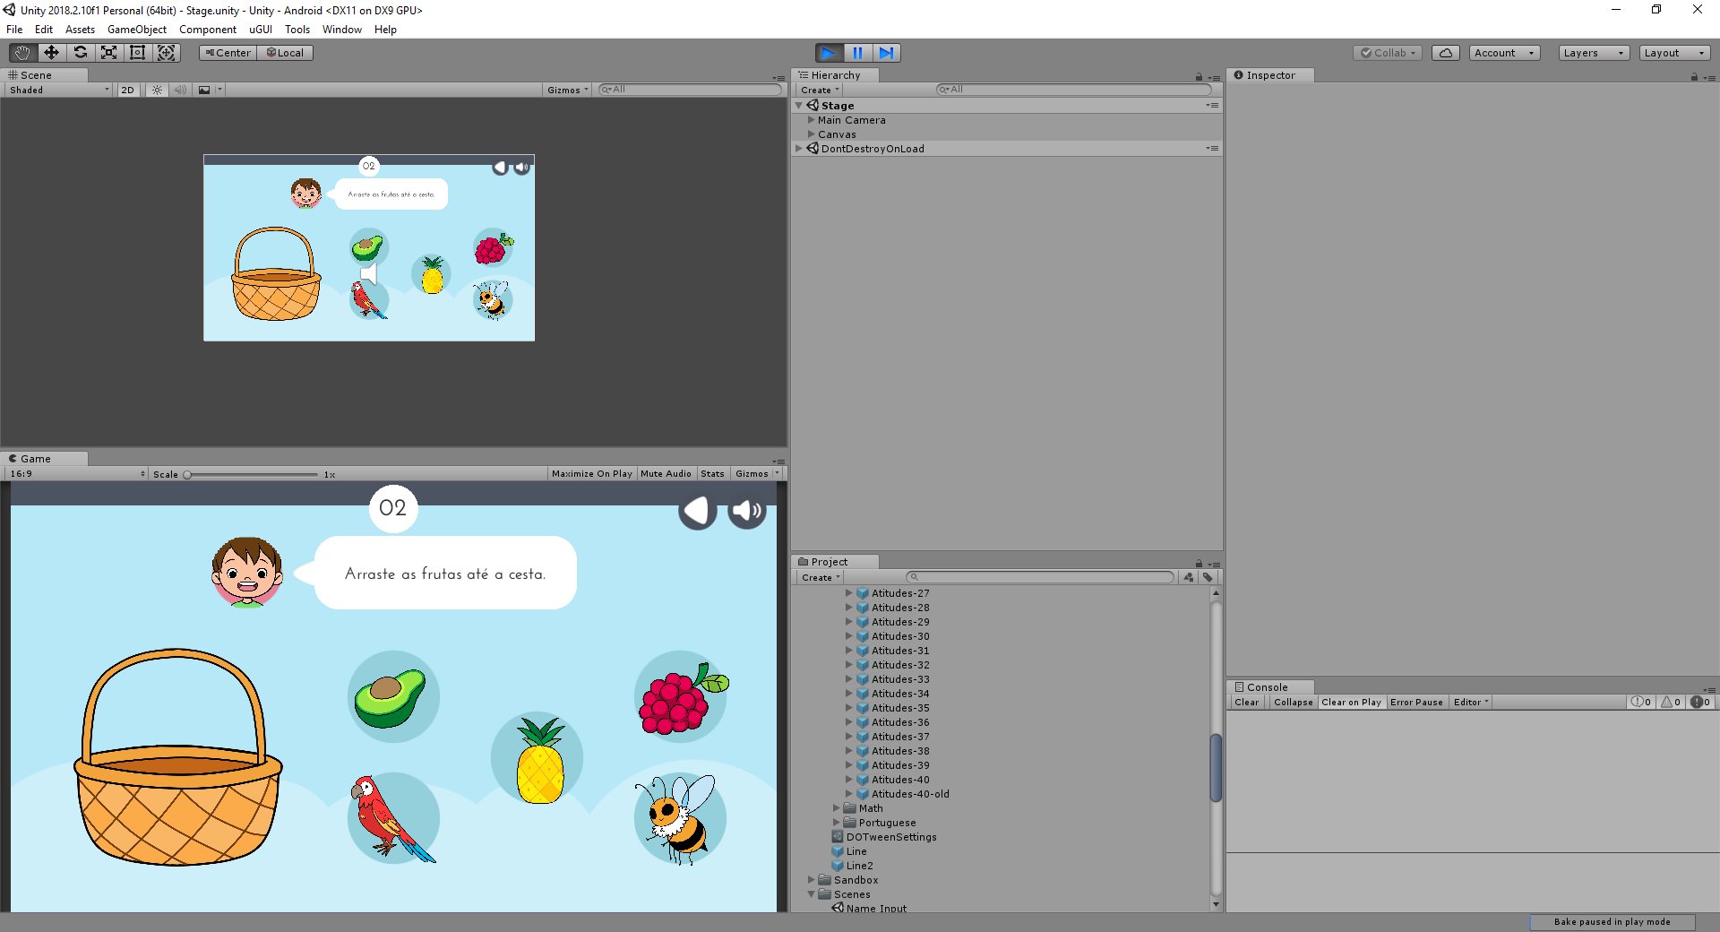Expand Main Camera in Hierarchy
Viewport: 1720px width, 932px height.
point(811,120)
